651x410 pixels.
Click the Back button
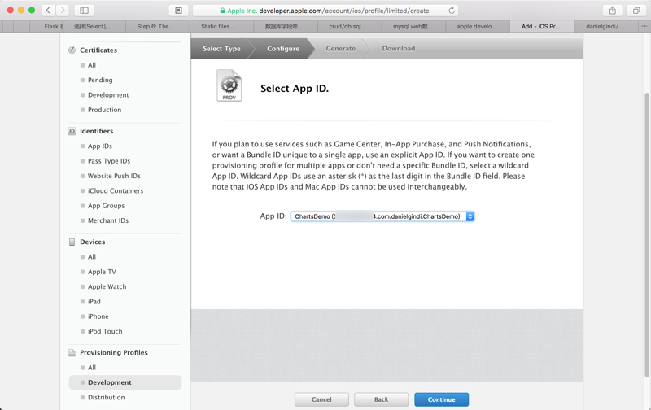click(381, 399)
